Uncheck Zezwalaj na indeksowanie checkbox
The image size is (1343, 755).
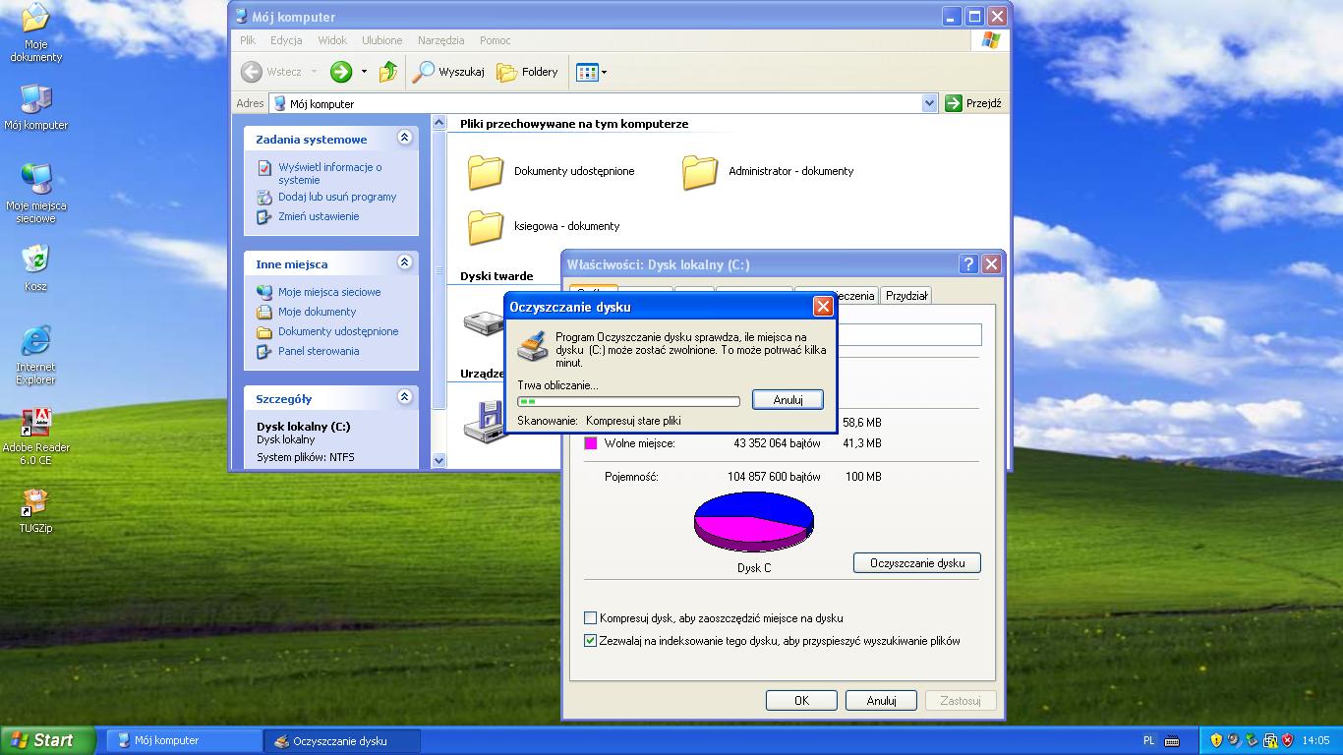(591, 641)
